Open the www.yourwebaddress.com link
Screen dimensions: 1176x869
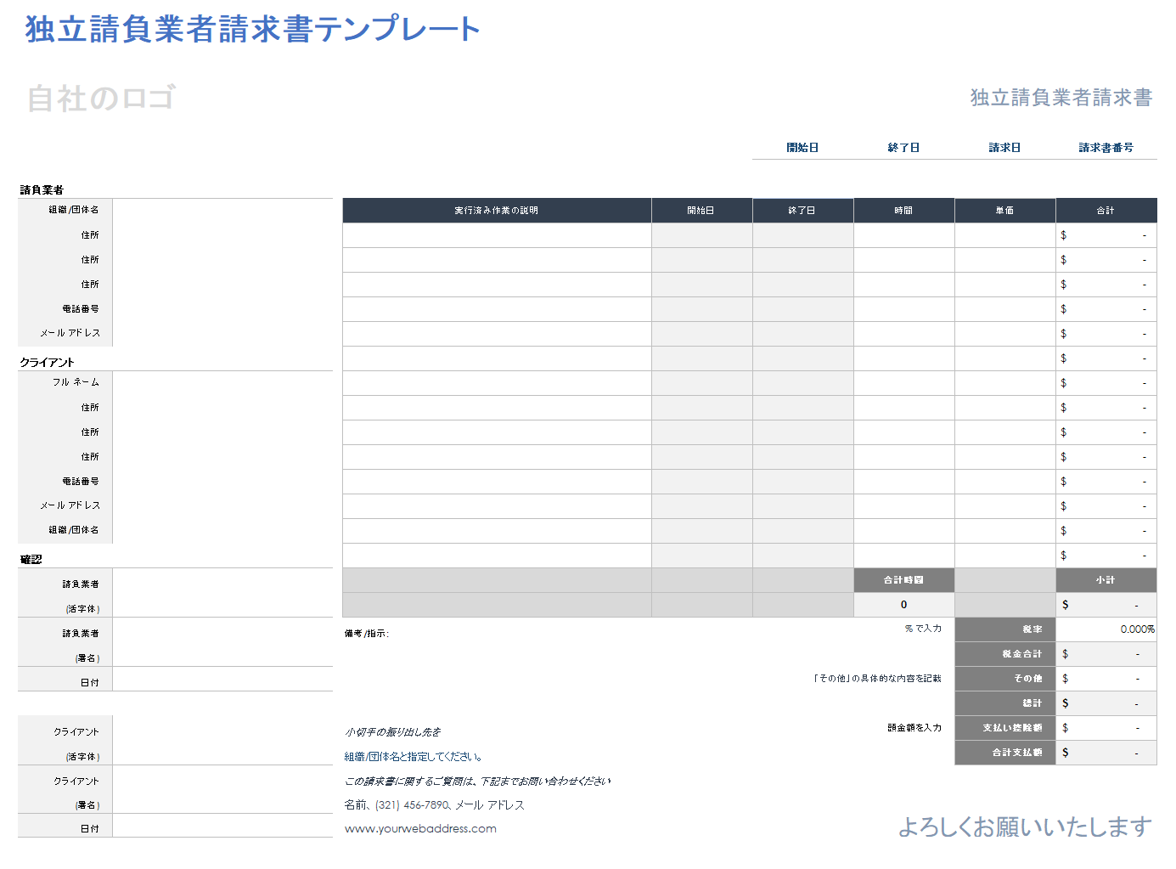(420, 829)
